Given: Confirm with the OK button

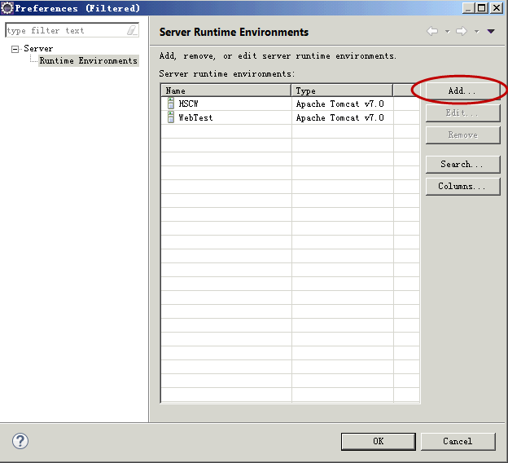Looking at the screenshot, I should (378, 441).
